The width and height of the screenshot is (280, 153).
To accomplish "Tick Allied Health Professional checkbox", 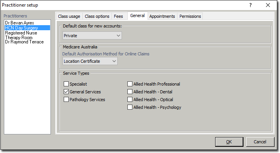I will click(130, 84).
